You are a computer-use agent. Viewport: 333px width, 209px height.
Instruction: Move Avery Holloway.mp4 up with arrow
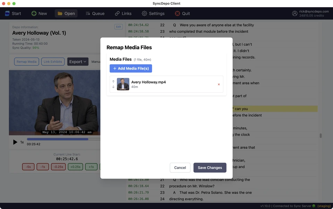tap(113, 82)
